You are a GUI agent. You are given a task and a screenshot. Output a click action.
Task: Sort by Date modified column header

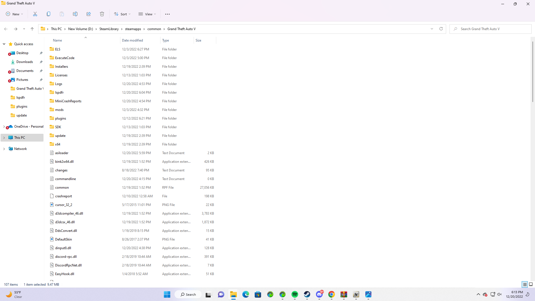point(132,40)
